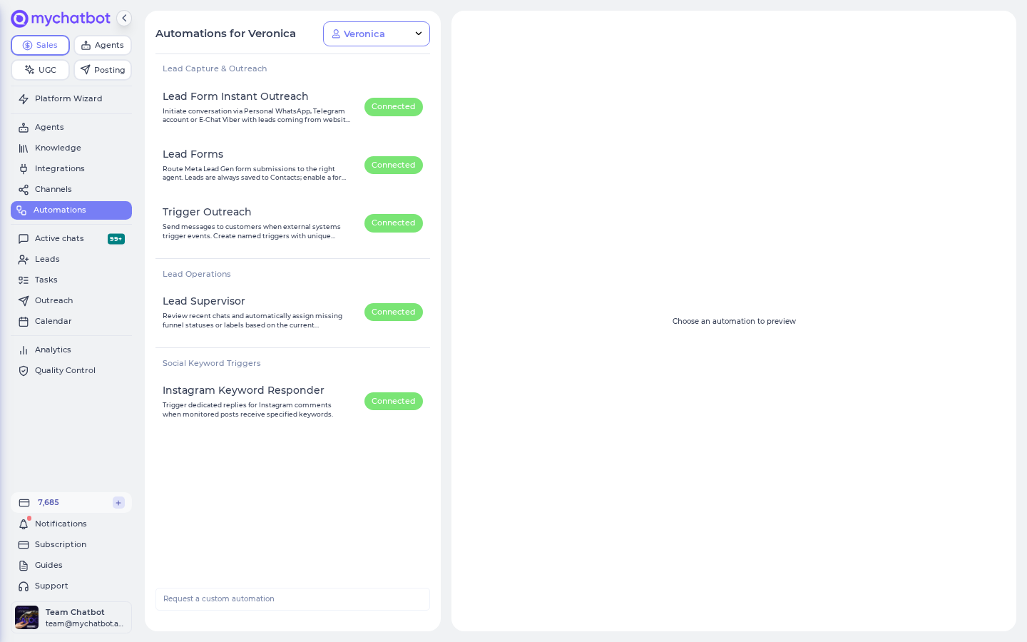1027x642 pixels.
Task: Click the Tasks checklist icon
Action: pyautogui.click(x=24, y=280)
